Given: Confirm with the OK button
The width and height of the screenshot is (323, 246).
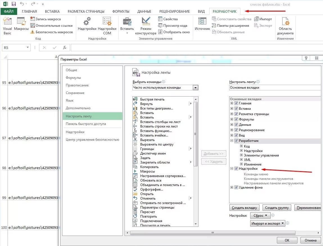Looking at the screenshot, I should click(287, 240).
